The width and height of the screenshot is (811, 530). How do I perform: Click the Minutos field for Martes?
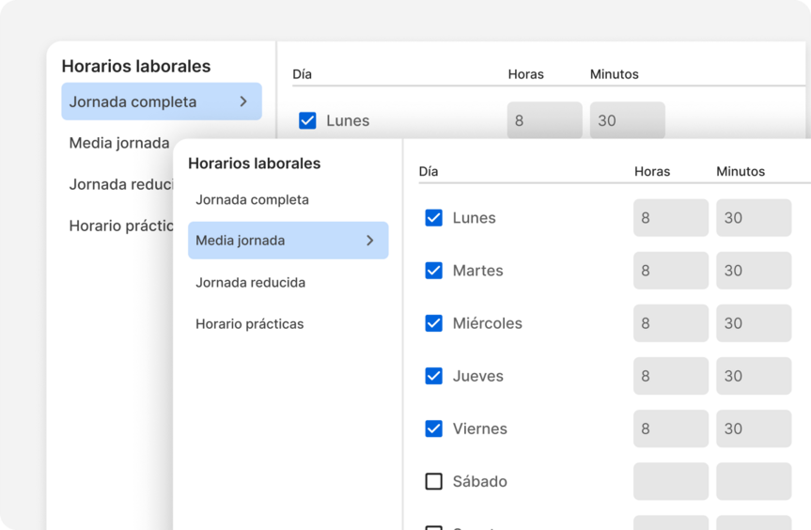click(x=753, y=271)
